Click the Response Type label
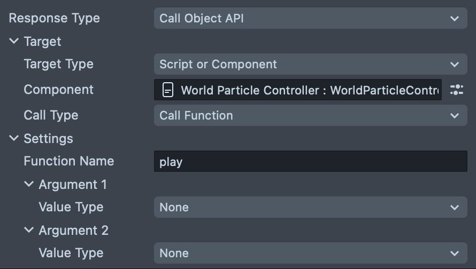 point(54,18)
